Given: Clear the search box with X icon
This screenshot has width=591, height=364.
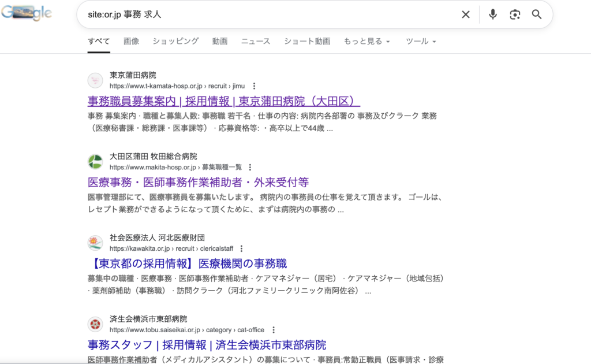Looking at the screenshot, I should pyautogui.click(x=466, y=14).
